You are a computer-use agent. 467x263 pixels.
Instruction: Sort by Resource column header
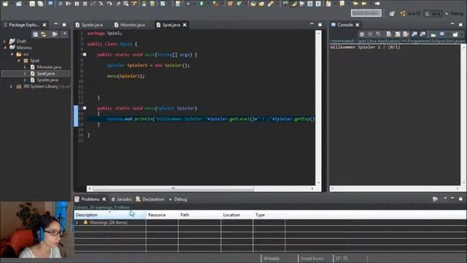[x=162, y=215]
